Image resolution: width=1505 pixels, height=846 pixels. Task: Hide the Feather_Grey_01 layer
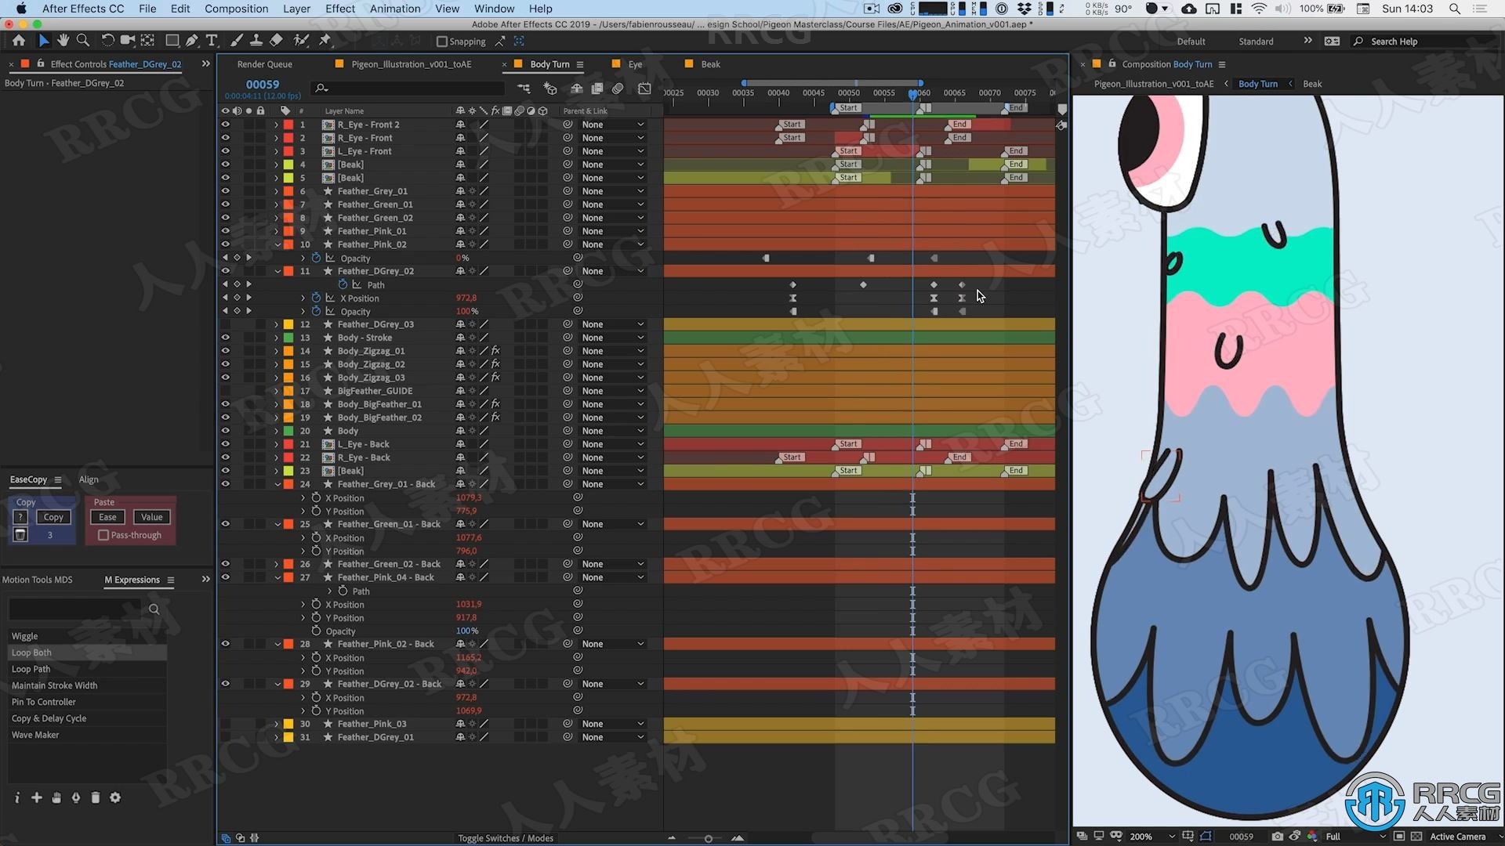pyautogui.click(x=226, y=191)
